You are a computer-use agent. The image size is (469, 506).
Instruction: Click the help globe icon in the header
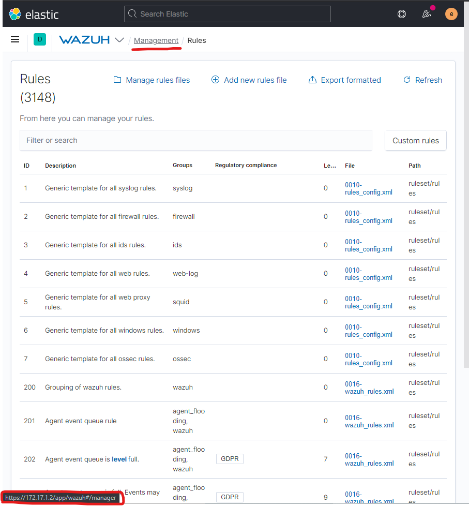click(x=402, y=14)
